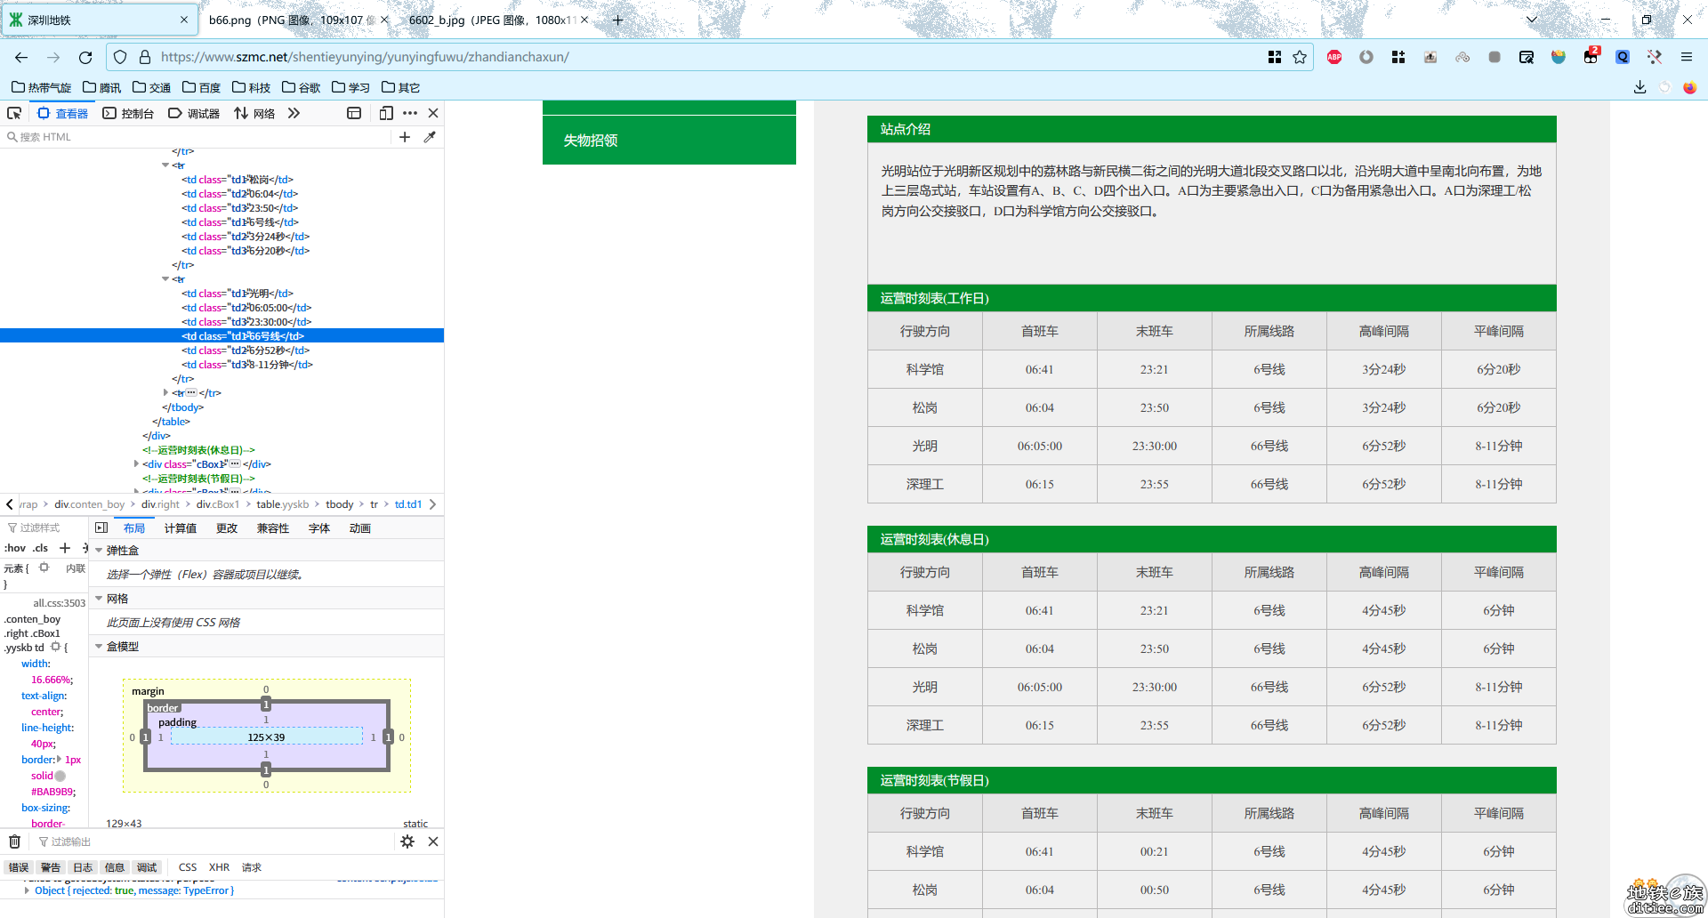Open the 兼容性 sidebar tab

[273, 528]
